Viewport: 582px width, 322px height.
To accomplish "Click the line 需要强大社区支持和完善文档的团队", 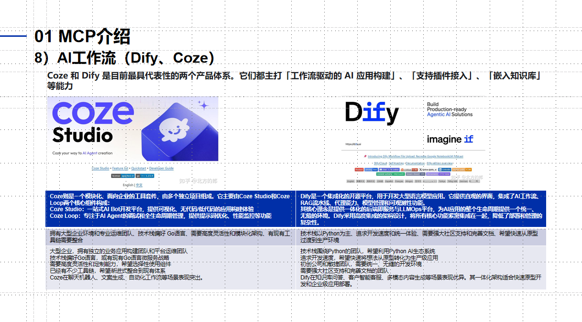I will pos(345,271).
